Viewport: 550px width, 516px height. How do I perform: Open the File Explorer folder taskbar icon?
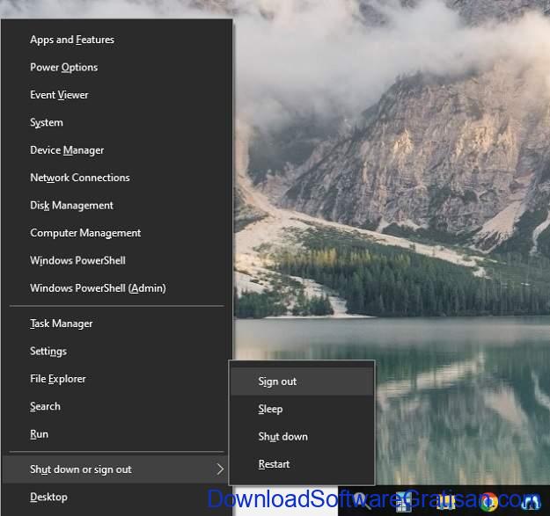(x=446, y=501)
